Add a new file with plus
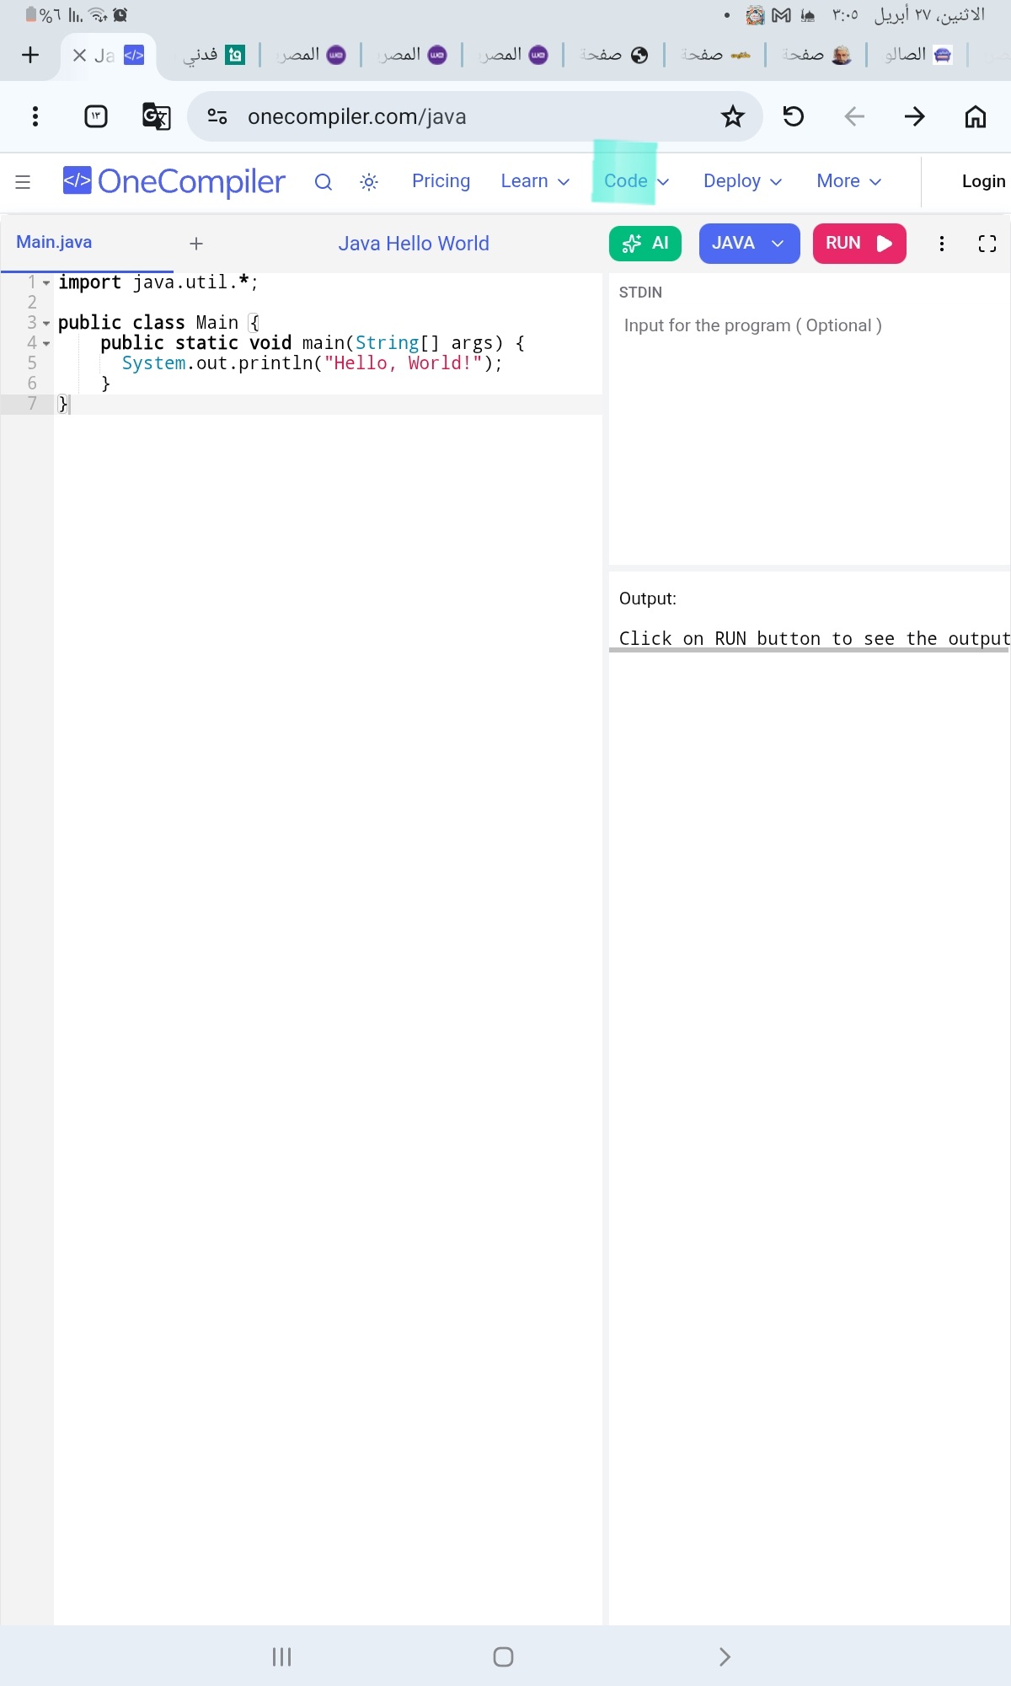This screenshot has height=1686, width=1011. click(196, 244)
